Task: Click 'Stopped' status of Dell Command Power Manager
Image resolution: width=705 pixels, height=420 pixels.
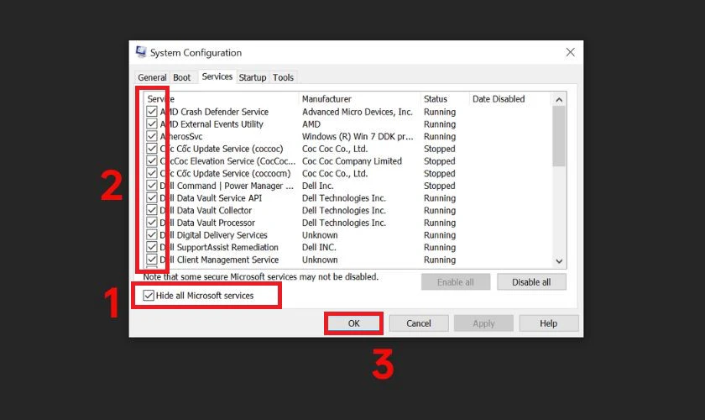Action: point(439,186)
